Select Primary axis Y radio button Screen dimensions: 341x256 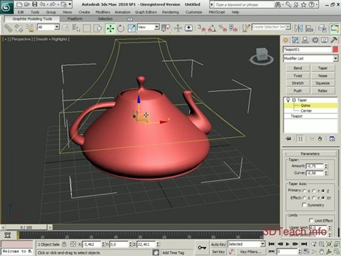click(x=314, y=191)
